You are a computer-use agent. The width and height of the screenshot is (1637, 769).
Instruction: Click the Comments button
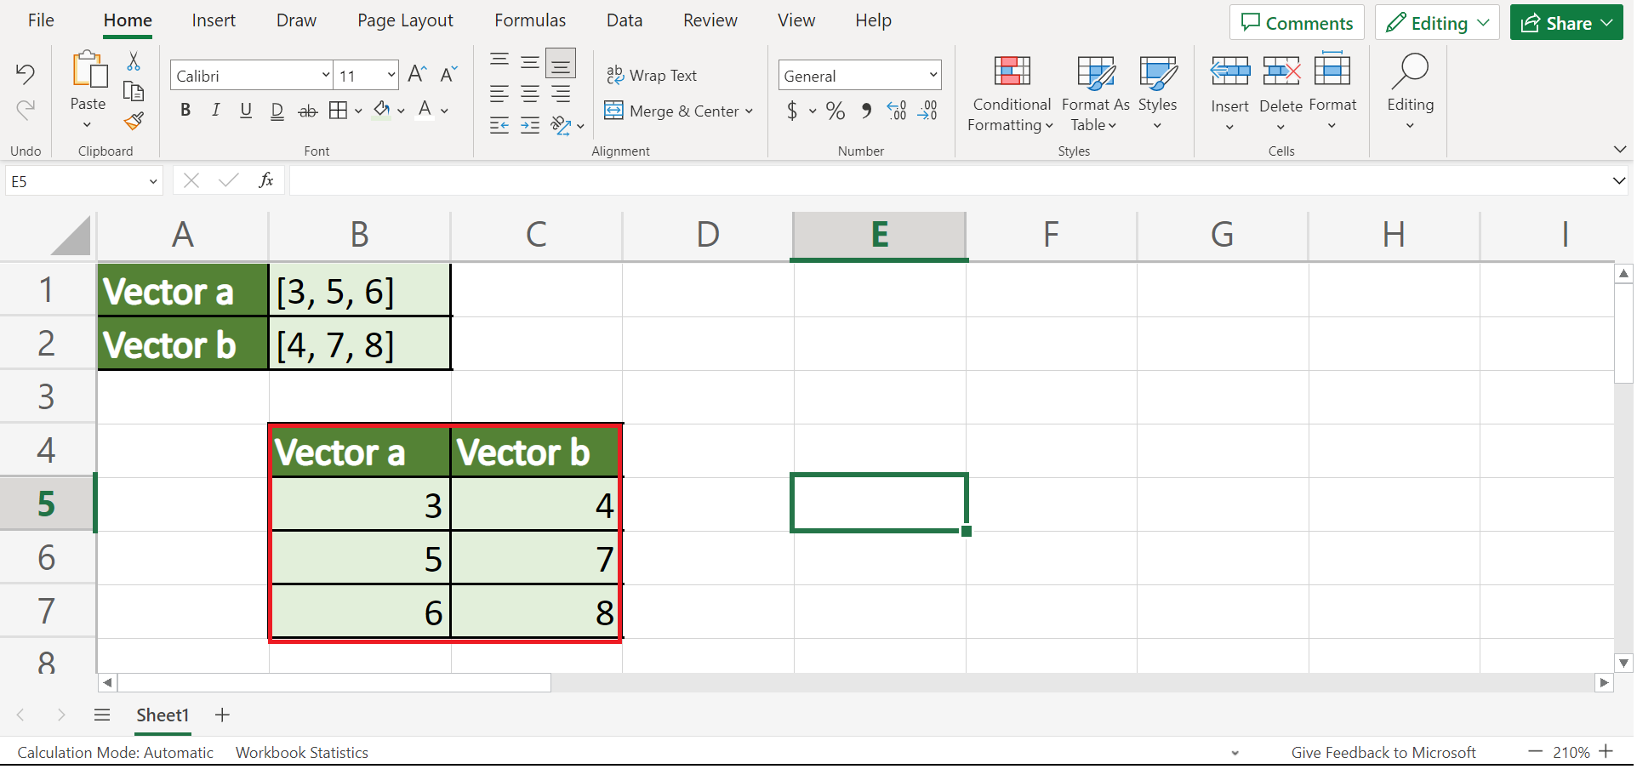1296,23
